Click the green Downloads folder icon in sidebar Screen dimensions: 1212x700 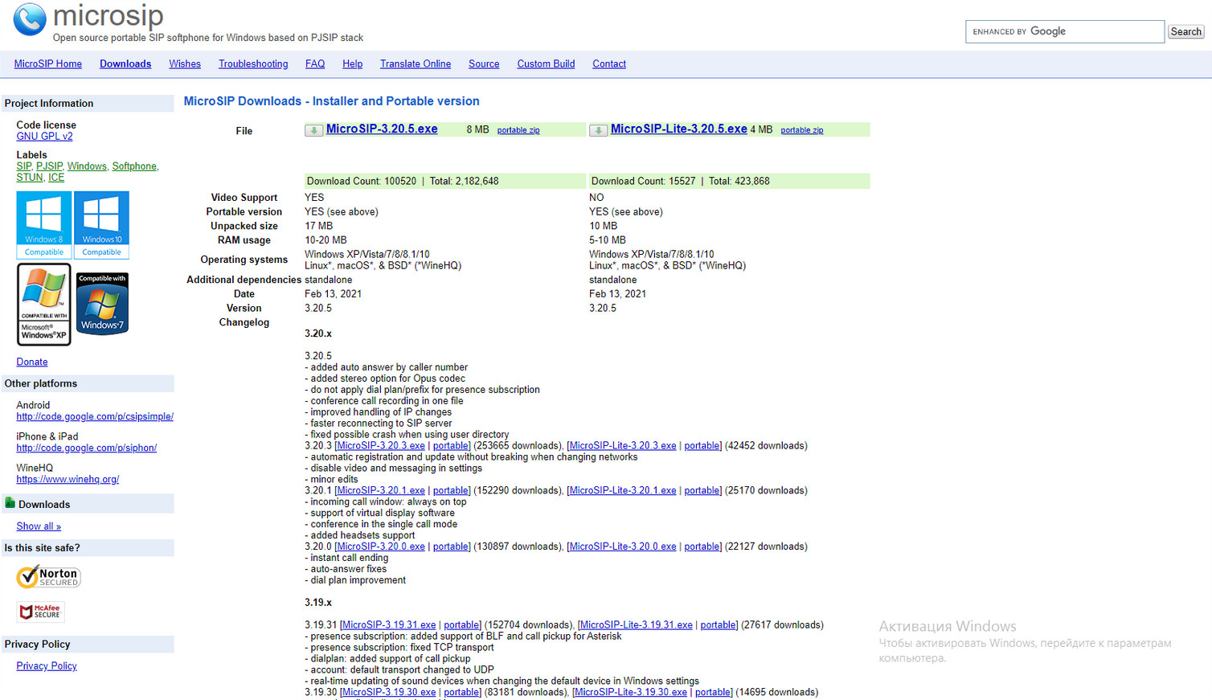[10, 503]
